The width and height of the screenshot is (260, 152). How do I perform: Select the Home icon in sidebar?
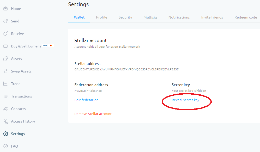click(5, 8)
